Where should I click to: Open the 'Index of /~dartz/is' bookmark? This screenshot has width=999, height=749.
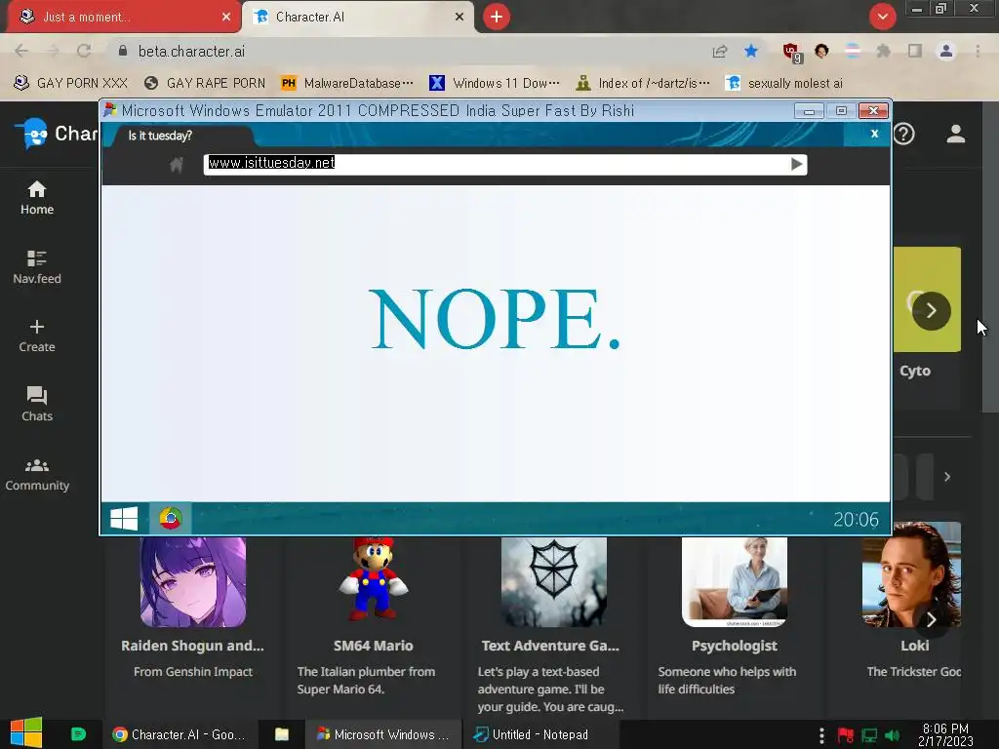click(x=643, y=84)
